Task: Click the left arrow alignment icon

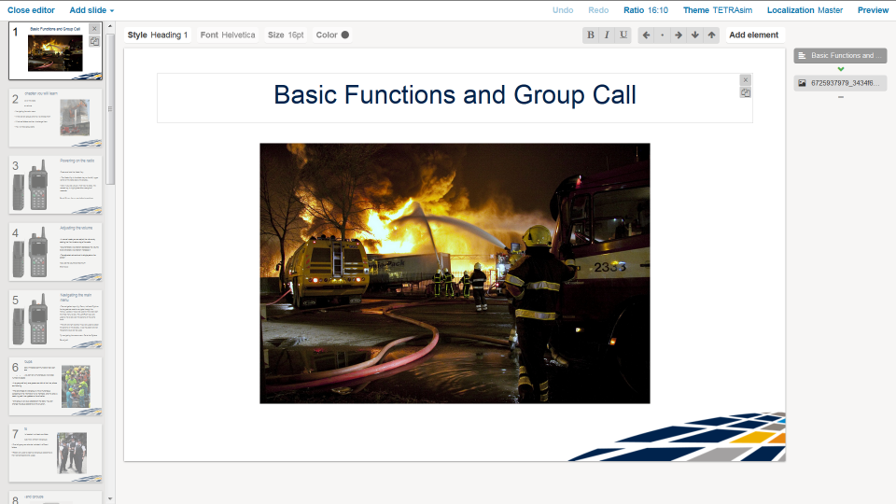Action: click(x=646, y=35)
